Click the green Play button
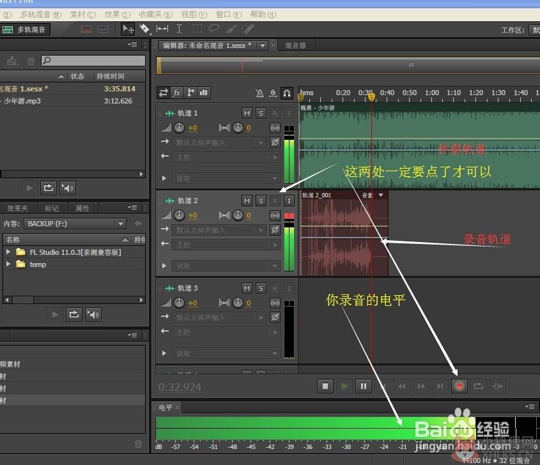The width and height of the screenshot is (540, 465). tap(344, 386)
